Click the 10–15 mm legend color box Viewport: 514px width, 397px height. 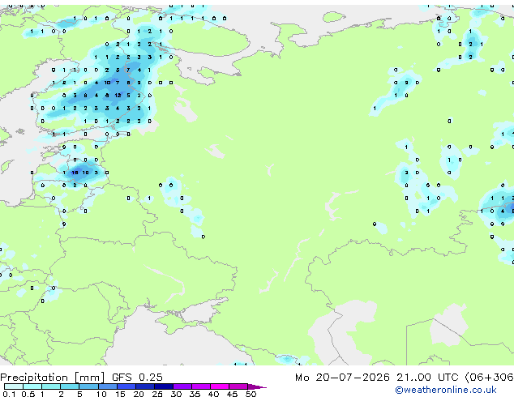(x=107, y=386)
